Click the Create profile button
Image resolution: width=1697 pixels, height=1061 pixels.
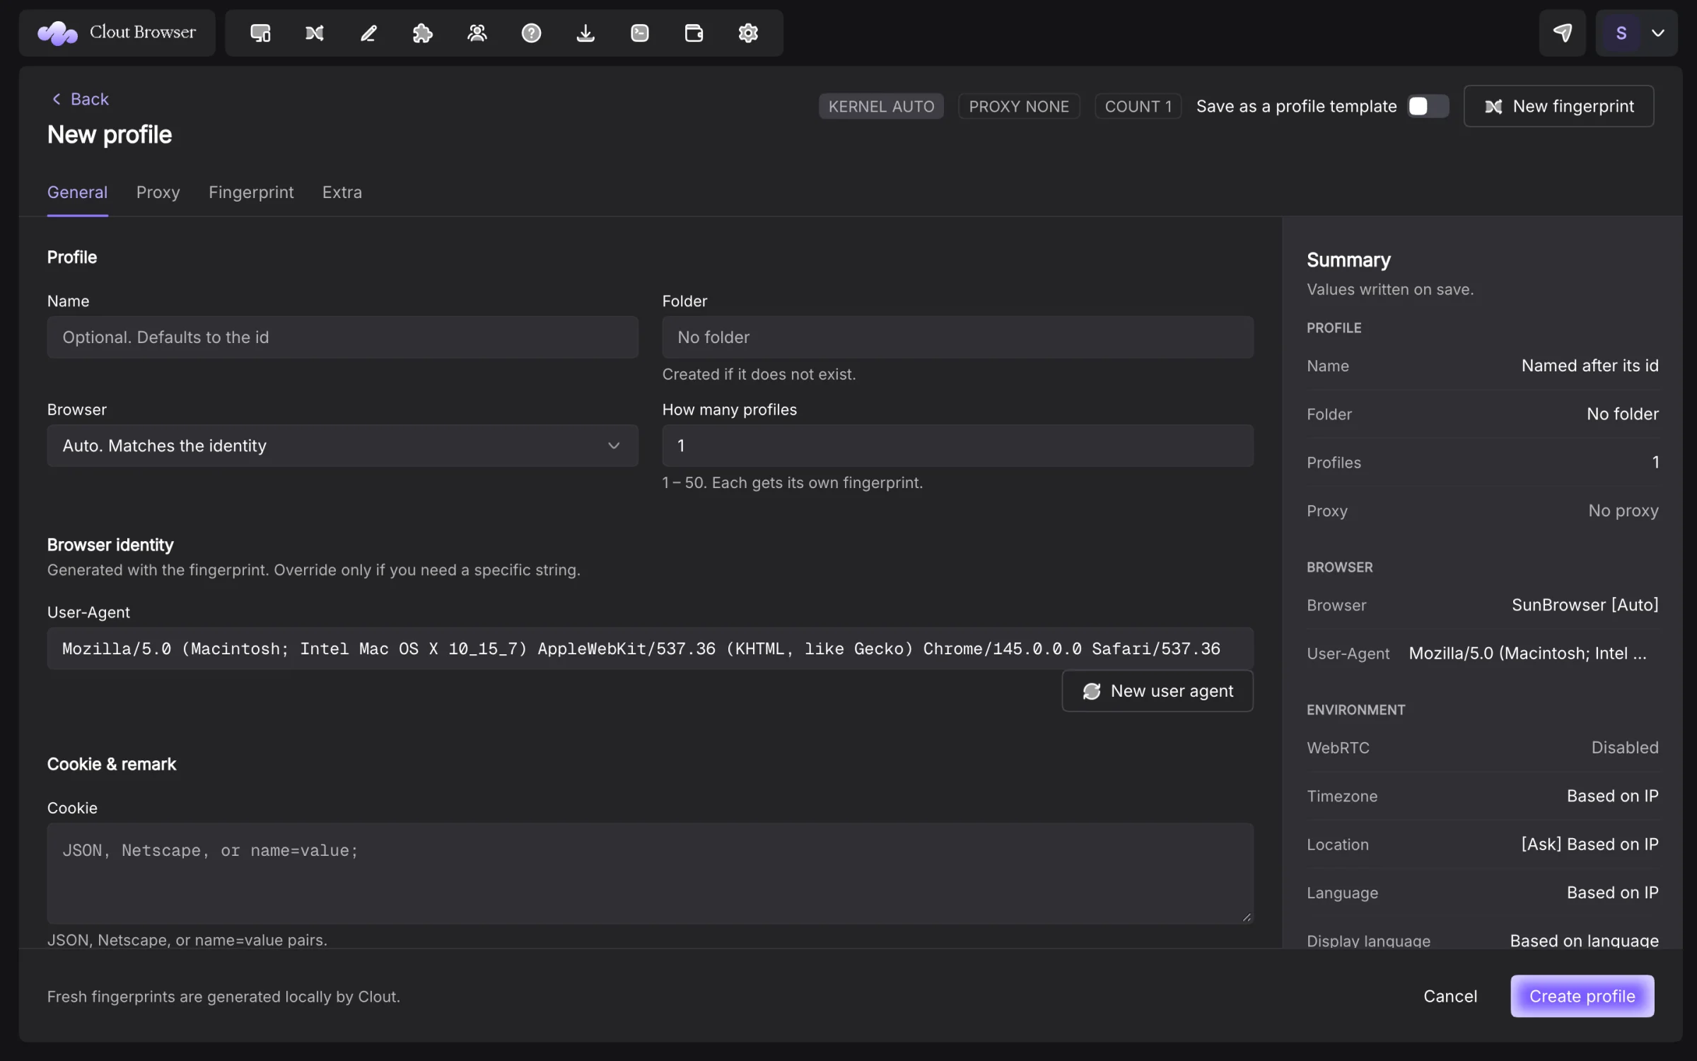[1582, 996]
